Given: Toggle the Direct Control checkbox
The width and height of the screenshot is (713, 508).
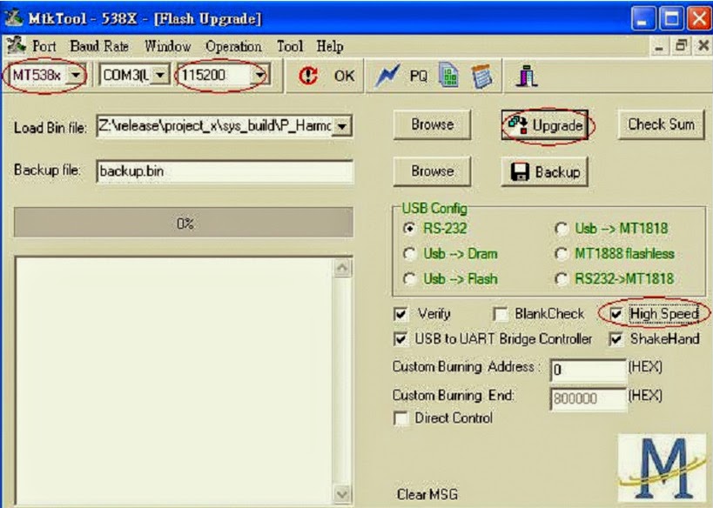Looking at the screenshot, I should pyautogui.click(x=400, y=418).
